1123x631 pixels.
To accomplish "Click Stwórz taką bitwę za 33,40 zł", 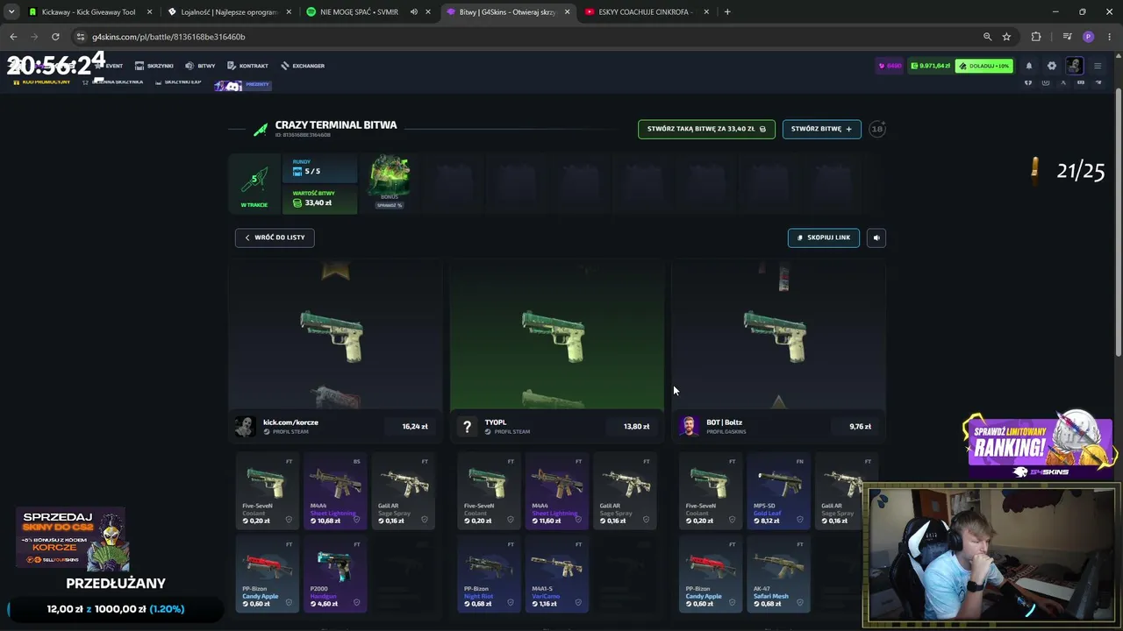I will (706, 129).
